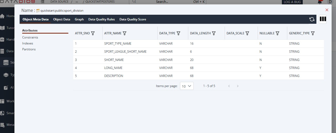Show Indexes in the side list
The image size is (336, 133).
tap(28, 43)
